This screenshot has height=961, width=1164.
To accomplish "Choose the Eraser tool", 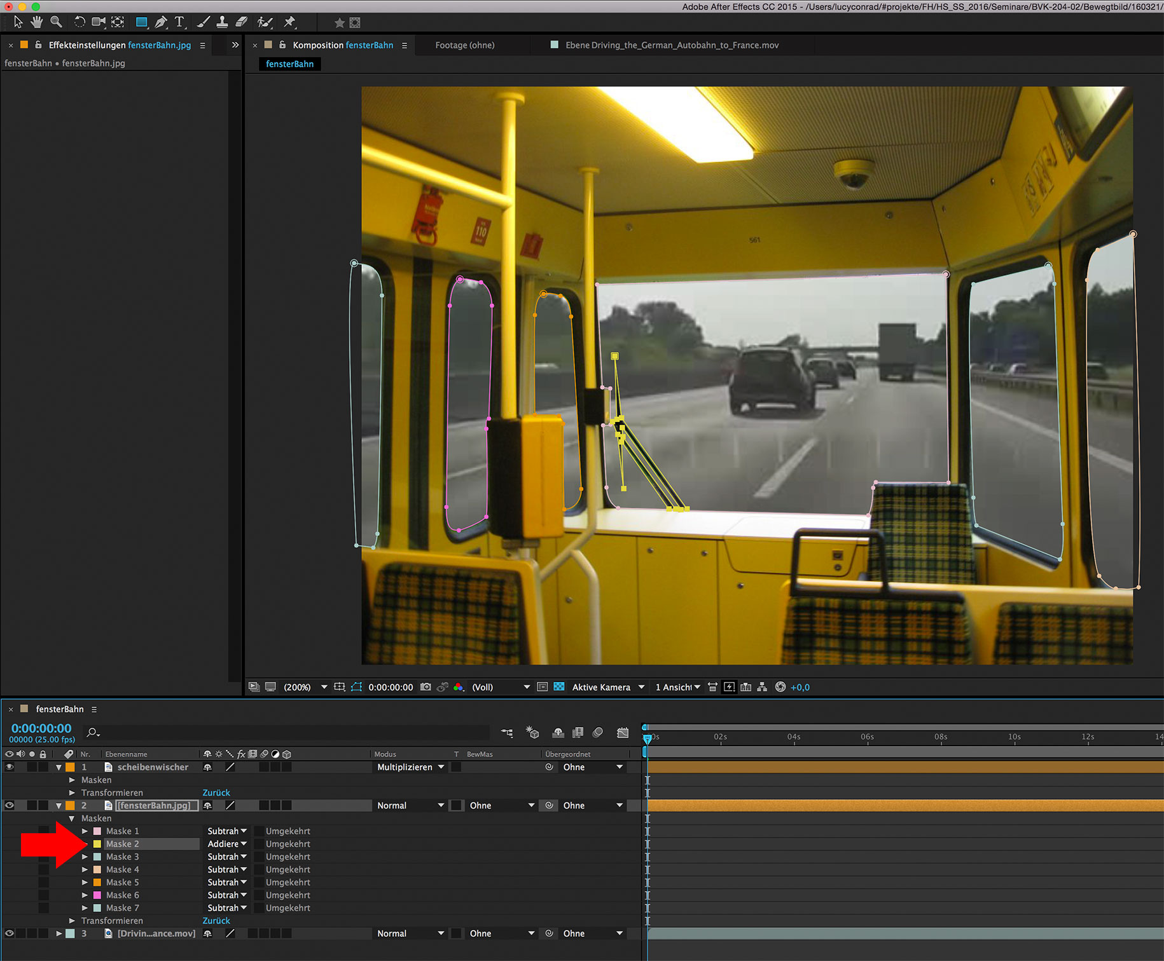I will (242, 22).
